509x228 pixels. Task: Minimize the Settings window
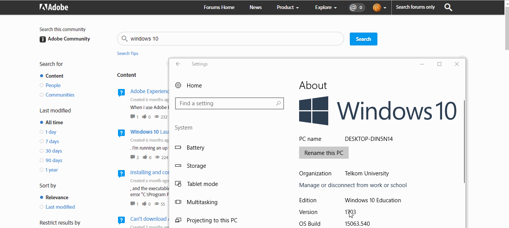click(422, 64)
